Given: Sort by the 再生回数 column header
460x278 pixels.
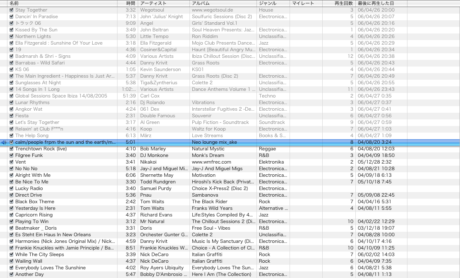Looking at the screenshot, I should (x=339, y=3).
